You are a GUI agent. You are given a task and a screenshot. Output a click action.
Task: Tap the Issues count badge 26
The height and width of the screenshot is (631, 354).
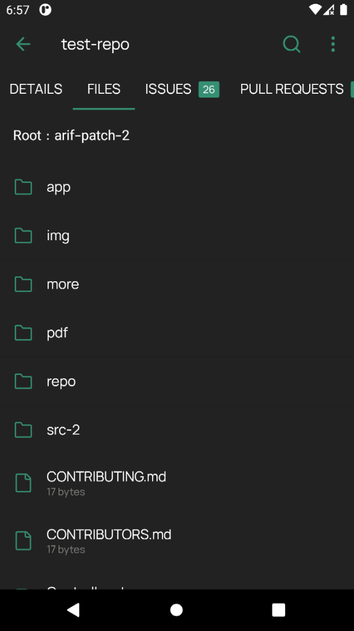(x=209, y=89)
